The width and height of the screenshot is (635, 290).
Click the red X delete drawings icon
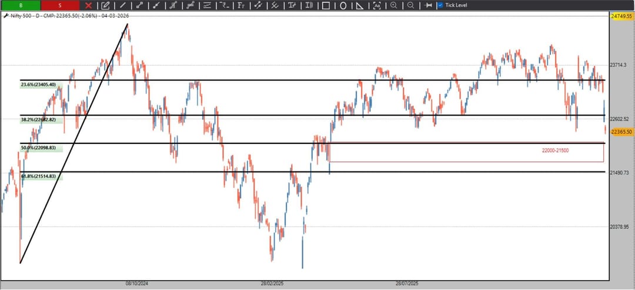(x=89, y=5)
